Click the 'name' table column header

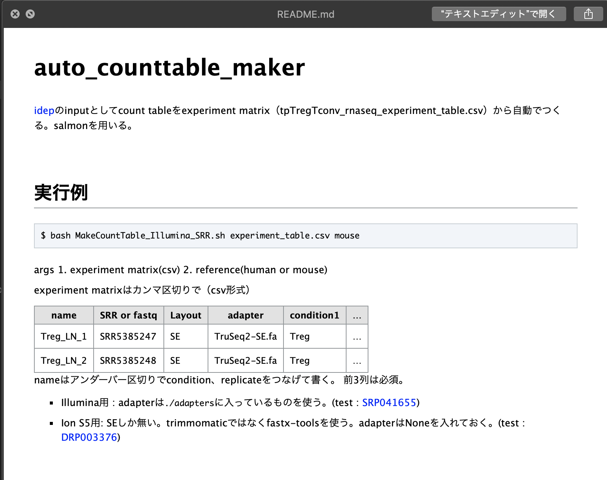[x=64, y=315]
